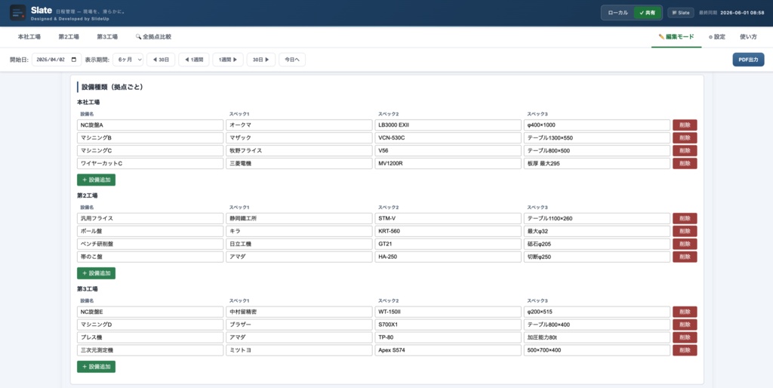Edit the VCN-530C spec field
Viewport: 773px width, 388px height.
pyautogui.click(x=448, y=138)
